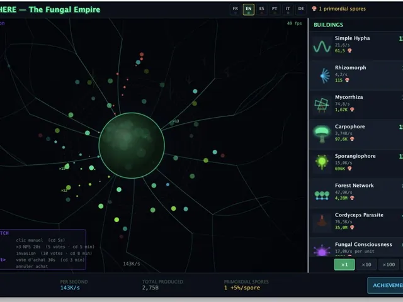Viewport: 403px width, 302px height.
Task: Click the '1 primordial spores' header text
Action: [x=342, y=9]
